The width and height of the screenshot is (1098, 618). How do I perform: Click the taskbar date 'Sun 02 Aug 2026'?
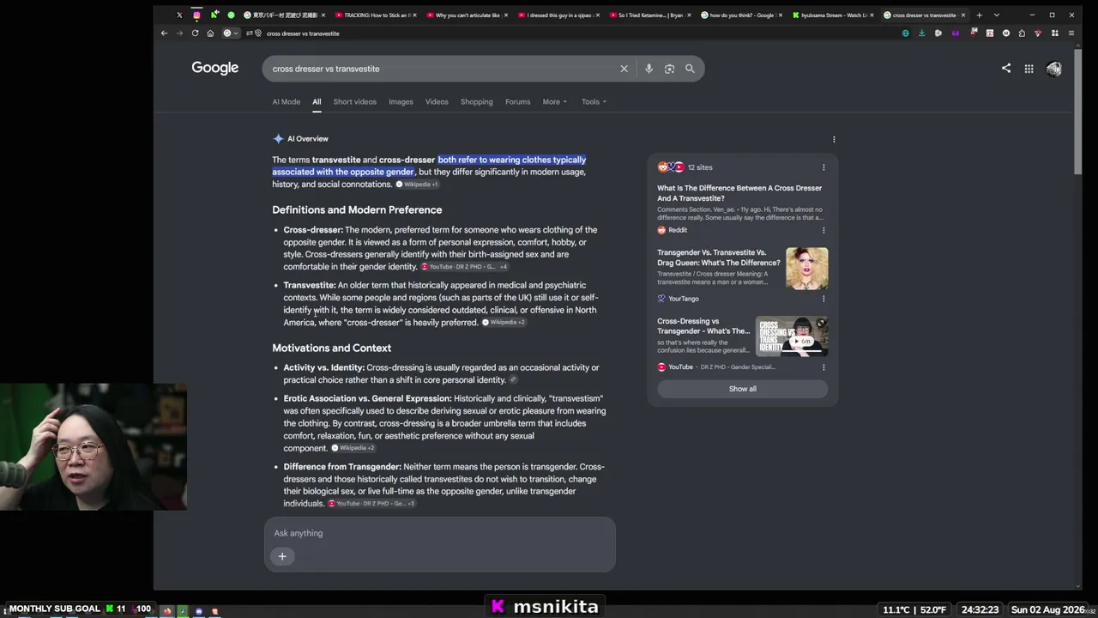[x=1048, y=609]
